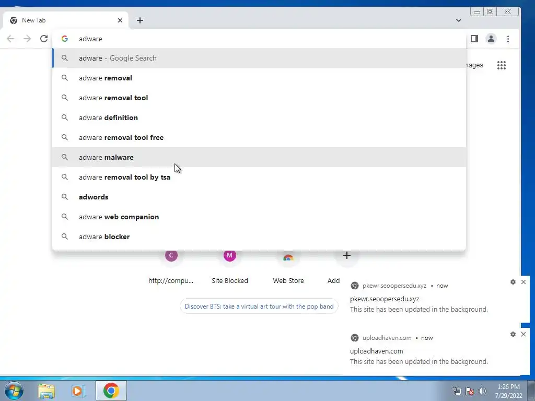The image size is (535, 401).
Task: Choose 'adware removal tool by tsa' suggestion
Action: click(259, 177)
